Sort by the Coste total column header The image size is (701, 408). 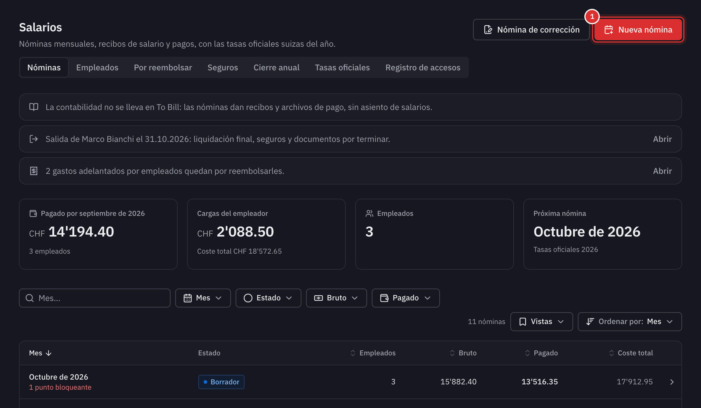point(631,353)
